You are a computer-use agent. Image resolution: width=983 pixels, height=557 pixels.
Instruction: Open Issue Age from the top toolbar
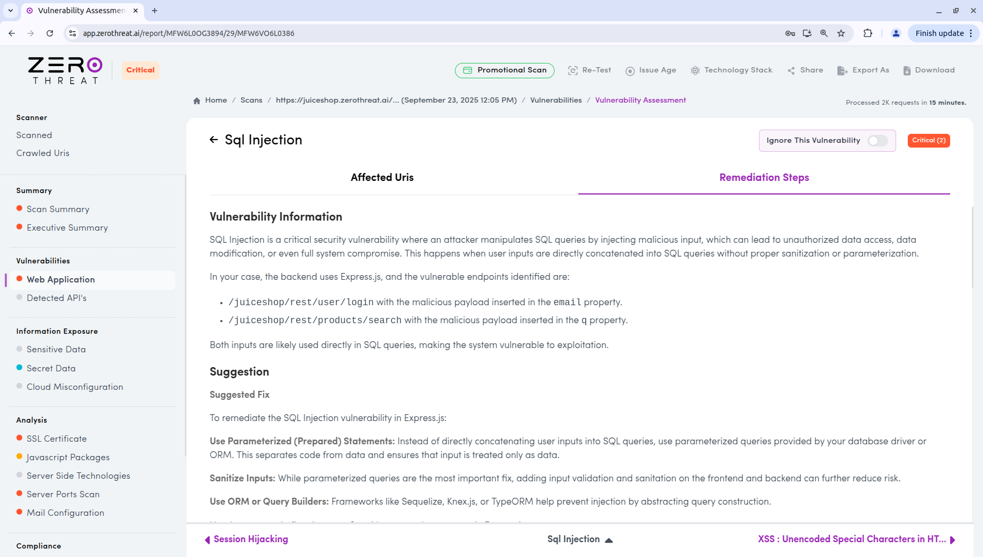point(630,70)
